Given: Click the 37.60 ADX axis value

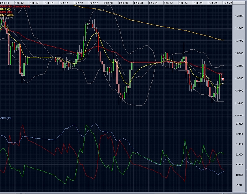Looking at the screenshot, I should click(x=239, y=124).
